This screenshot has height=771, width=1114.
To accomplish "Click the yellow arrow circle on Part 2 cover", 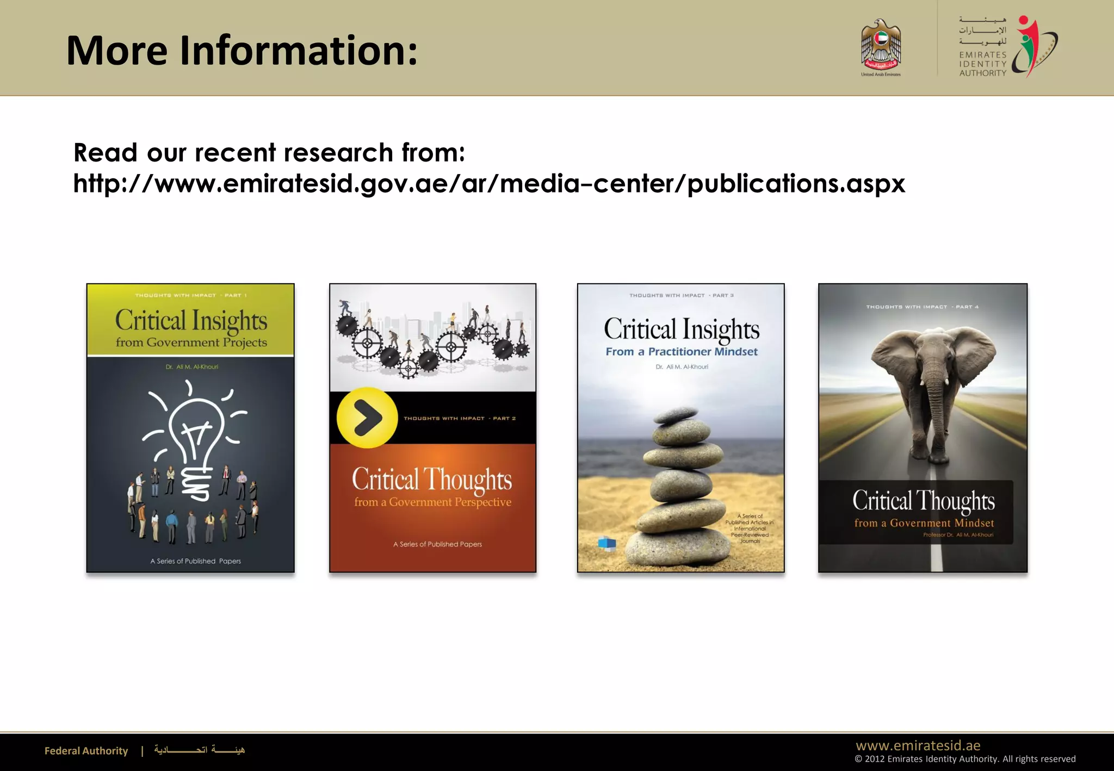I will point(367,418).
